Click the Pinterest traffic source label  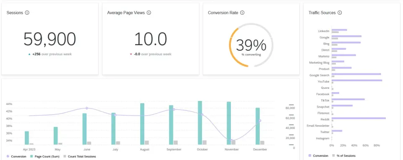pos(323,113)
